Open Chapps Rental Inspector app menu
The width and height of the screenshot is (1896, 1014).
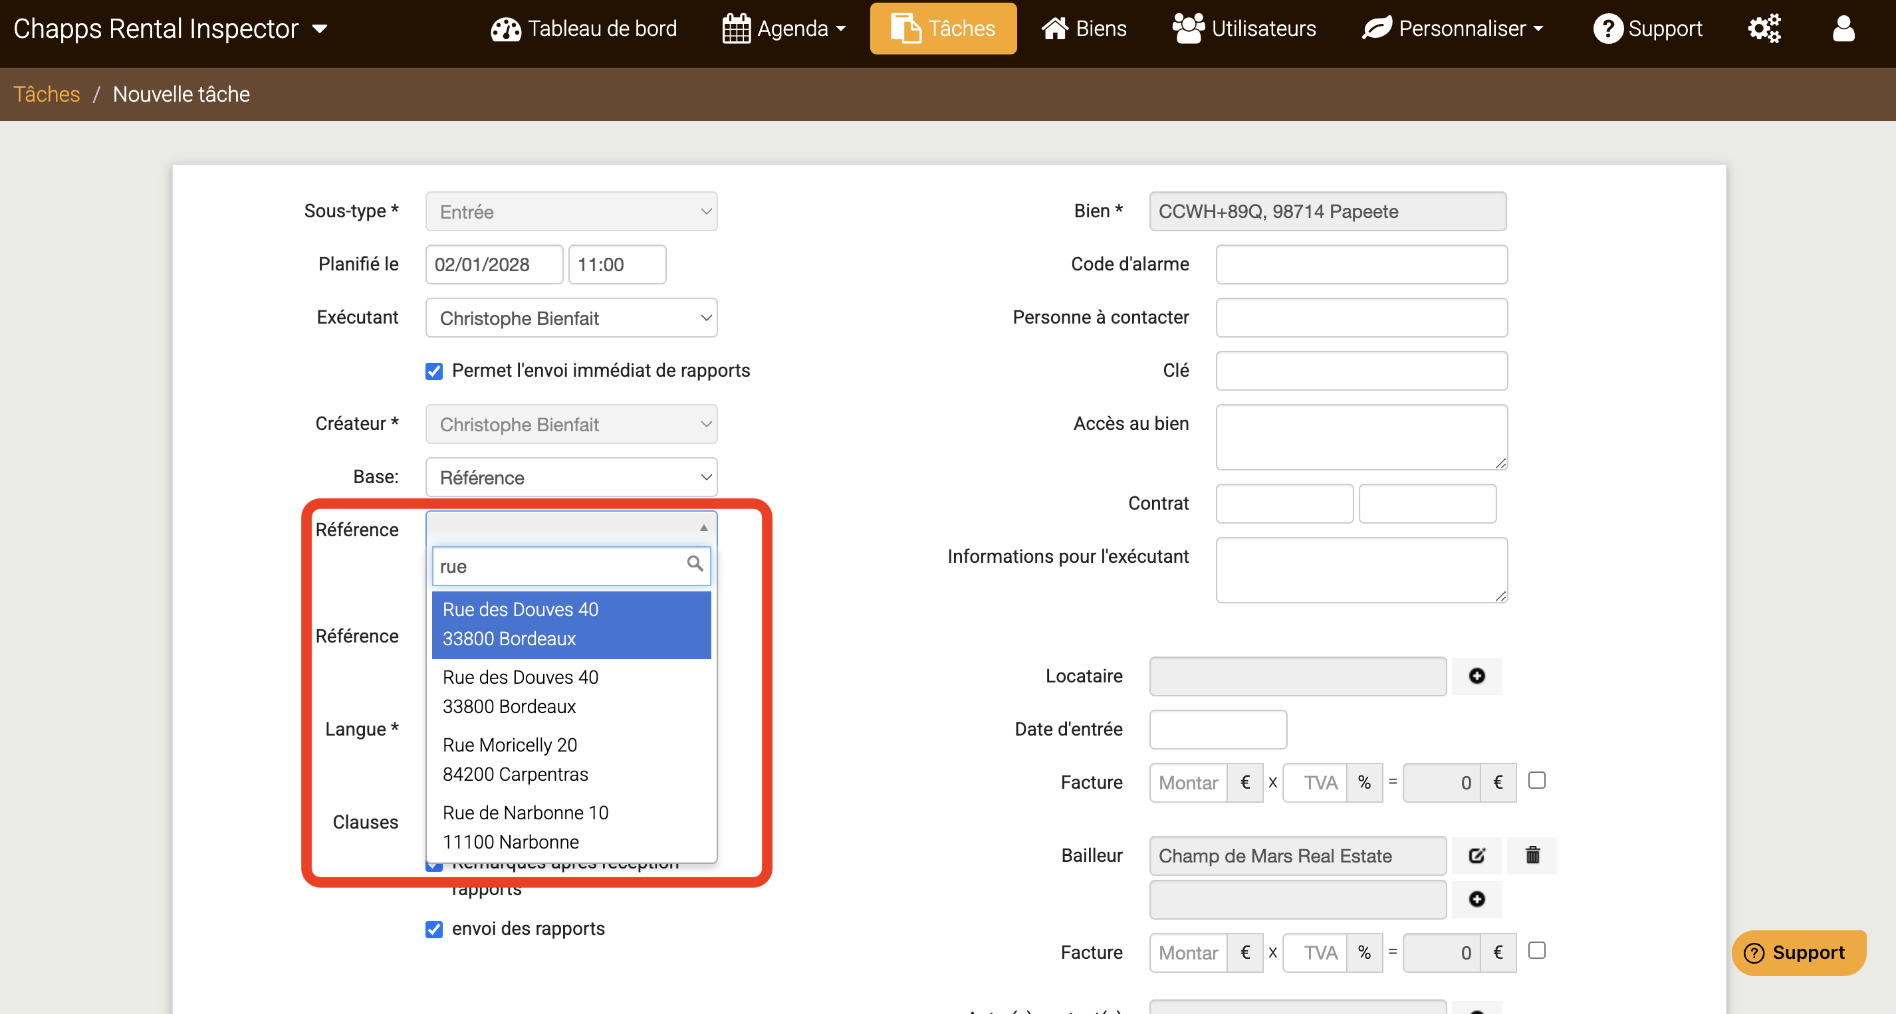click(170, 28)
